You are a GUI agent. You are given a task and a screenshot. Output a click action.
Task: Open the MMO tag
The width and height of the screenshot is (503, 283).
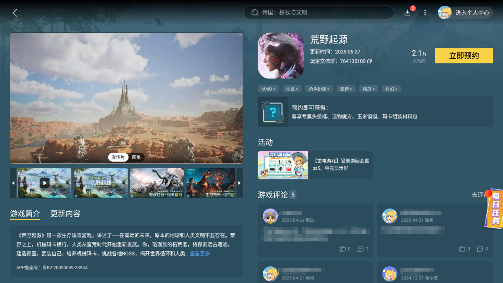click(268, 89)
